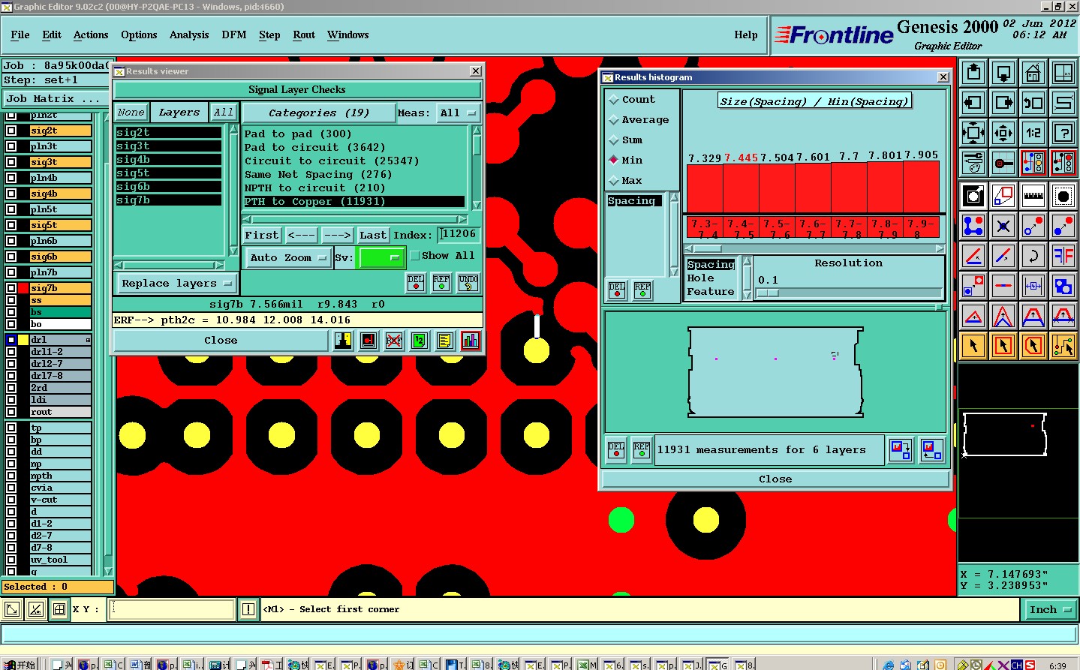Click the None button in Results viewer
Viewport: 1080px width, 670px height.
coord(131,113)
